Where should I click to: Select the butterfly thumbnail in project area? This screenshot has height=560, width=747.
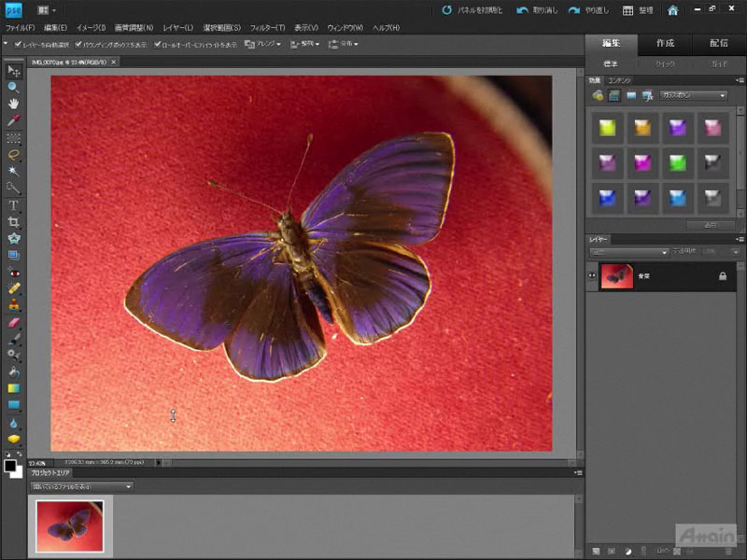pyautogui.click(x=70, y=526)
